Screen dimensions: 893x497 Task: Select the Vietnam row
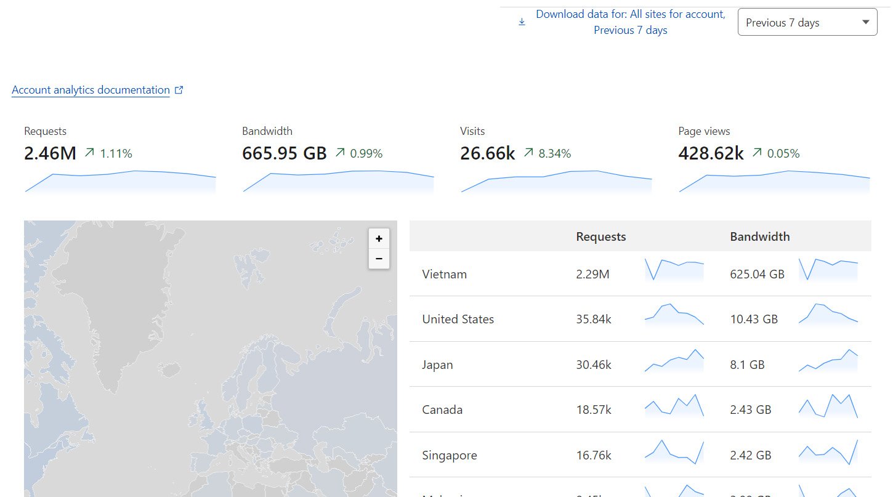tap(444, 274)
